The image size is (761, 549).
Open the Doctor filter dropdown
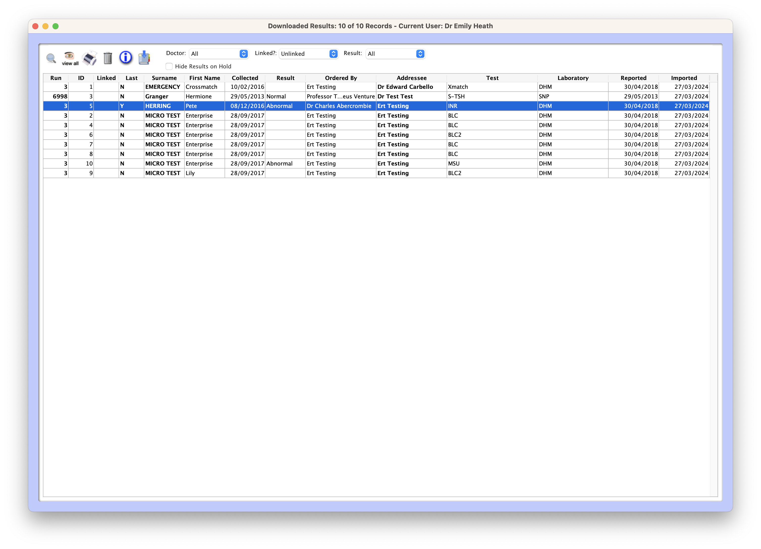click(x=219, y=54)
